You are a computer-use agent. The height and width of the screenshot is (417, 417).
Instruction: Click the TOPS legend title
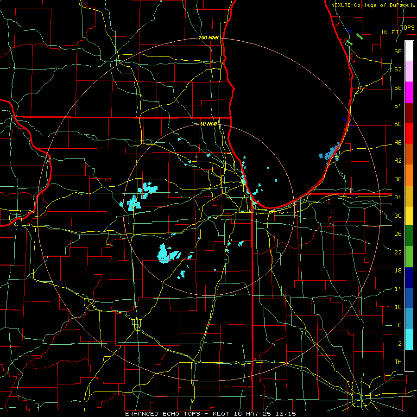(407, 27)
